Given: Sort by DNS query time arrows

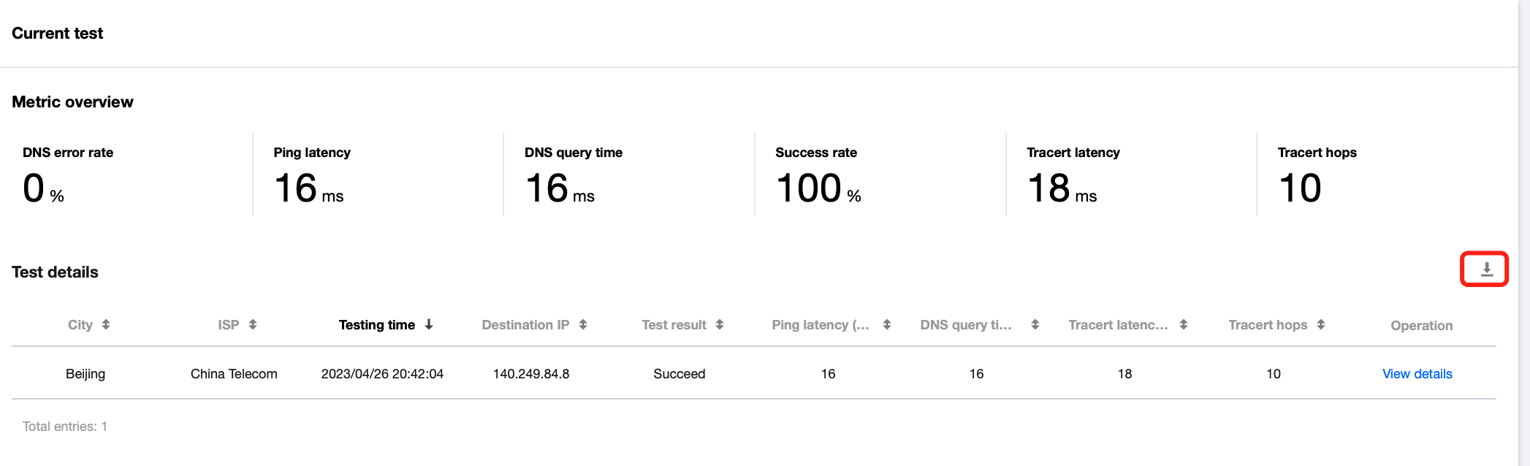Looking at the screenshot, I should pyautogui.click(x=1035, y=324).
